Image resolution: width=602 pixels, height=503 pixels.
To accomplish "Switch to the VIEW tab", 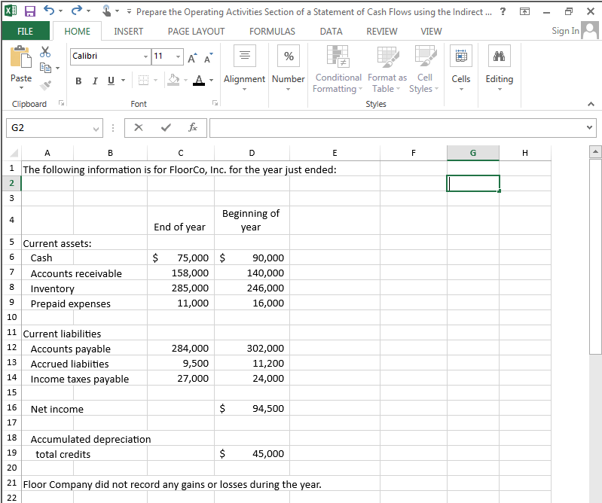I will 431,32.
